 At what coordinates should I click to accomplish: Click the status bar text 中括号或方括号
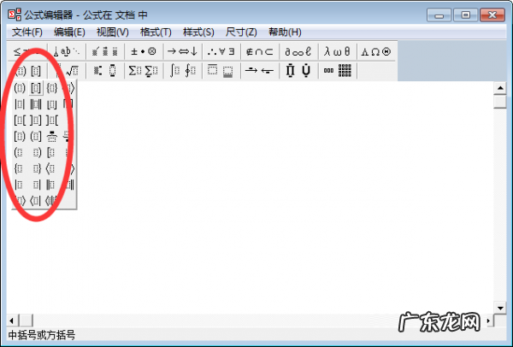42,336
